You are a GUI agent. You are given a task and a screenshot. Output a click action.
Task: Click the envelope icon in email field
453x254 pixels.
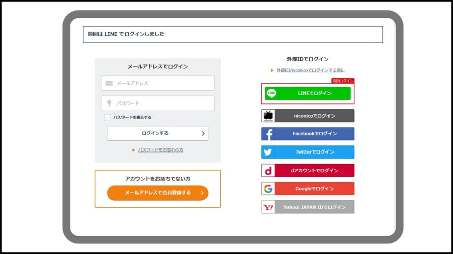pyautogui.click(x=109, y=83)
